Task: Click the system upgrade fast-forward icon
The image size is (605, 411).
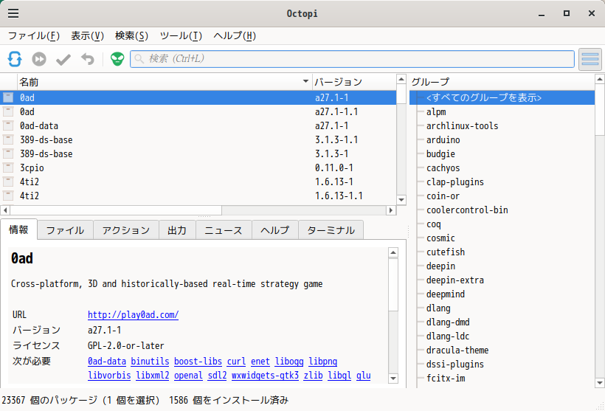Action: point(39,59)
